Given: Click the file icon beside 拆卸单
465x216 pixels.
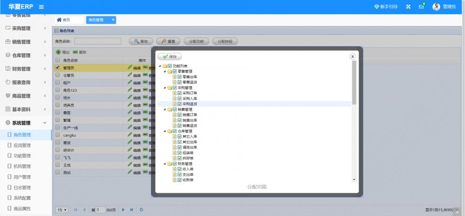Looking at the screenshot, I should point(175,158).
